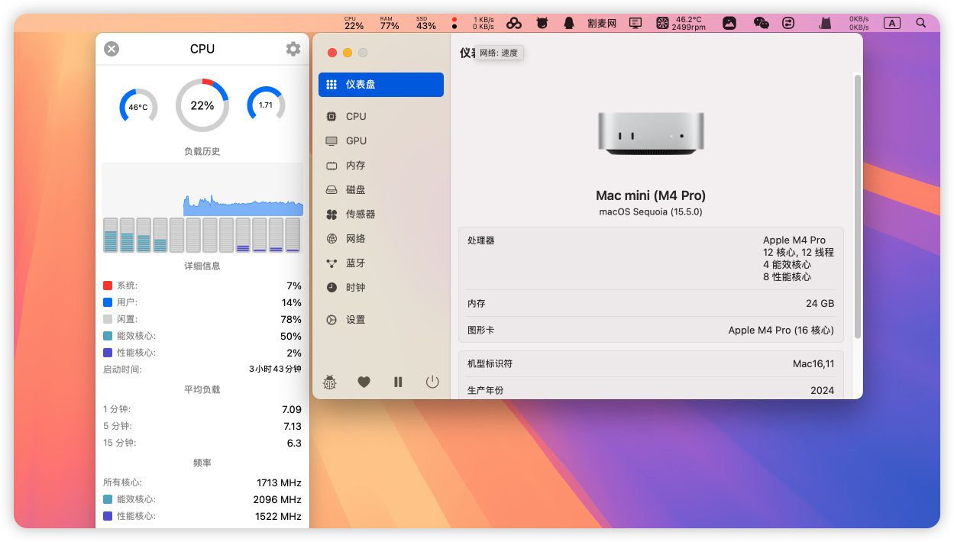This screenshot has height=542, width=954.
Task: Click the 1 分钟 load value 7.09
Action: 292,410
